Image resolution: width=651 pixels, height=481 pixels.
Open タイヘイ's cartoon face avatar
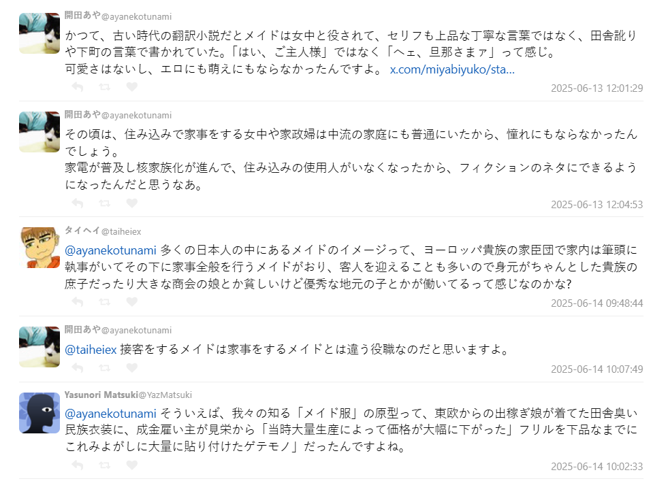pos(39,248)
